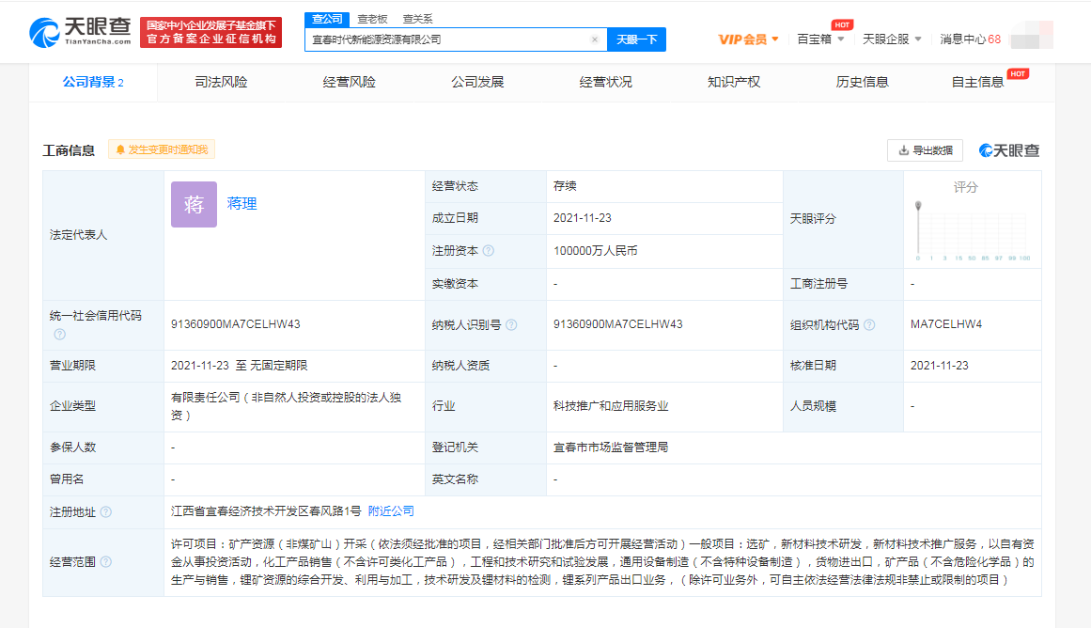Switch to the 经营状况 tab

click(605, 82)
